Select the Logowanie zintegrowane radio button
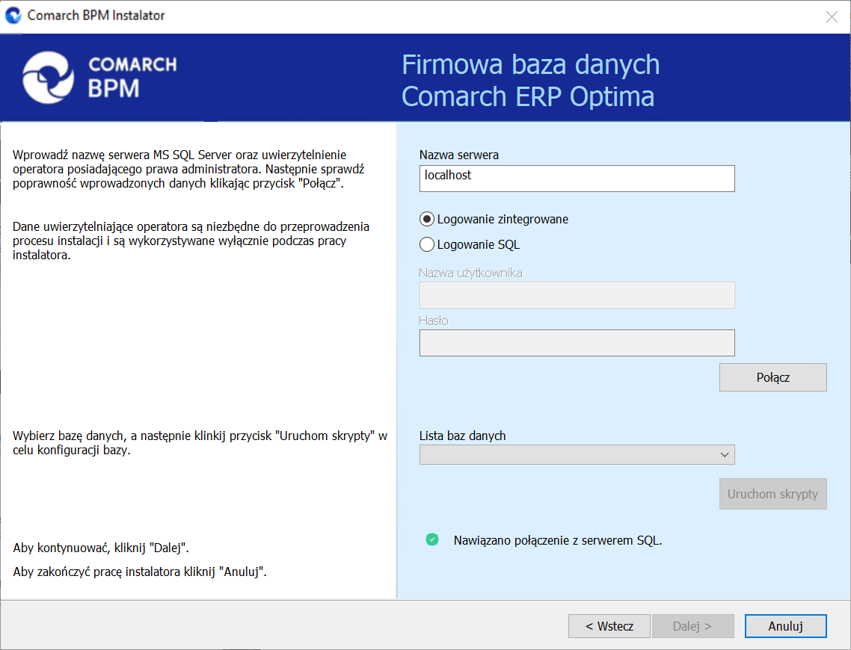Image resolution: width=851 pixels, height=650 pixels. [427, 219]
